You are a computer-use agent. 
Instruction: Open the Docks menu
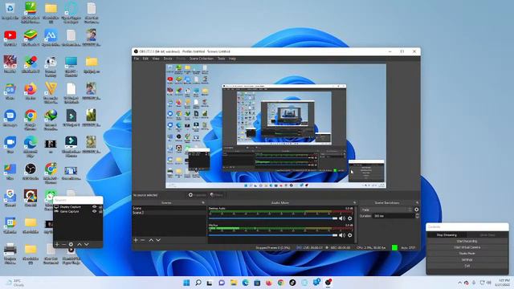pos(168,59)
